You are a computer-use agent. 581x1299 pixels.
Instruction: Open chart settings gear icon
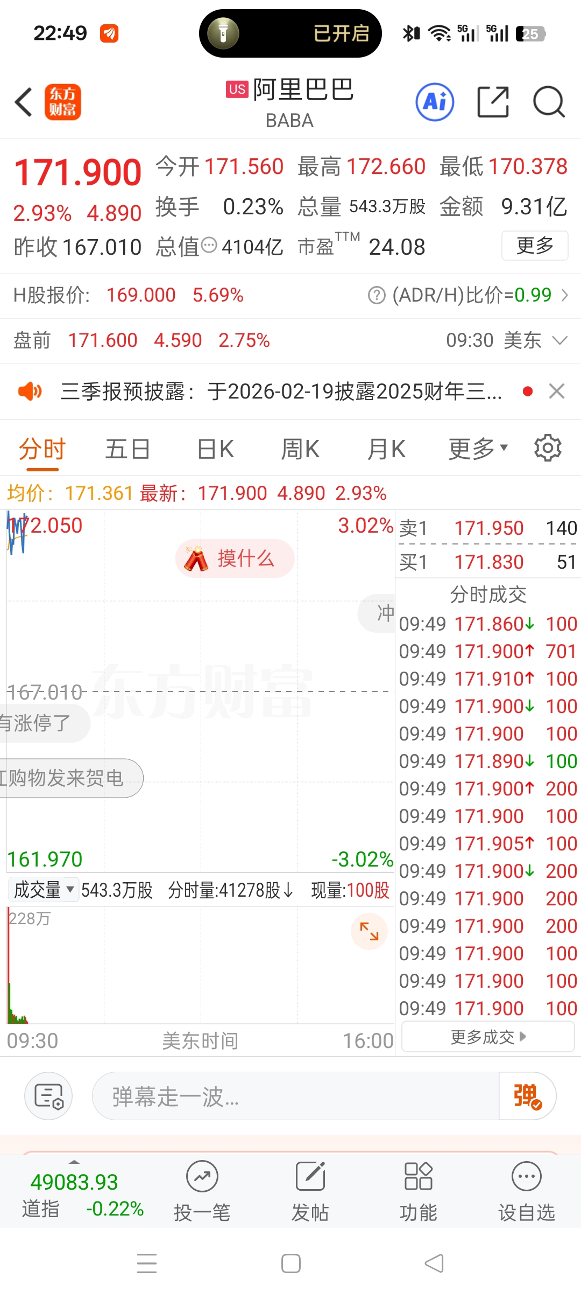click(x=548, y=448)
